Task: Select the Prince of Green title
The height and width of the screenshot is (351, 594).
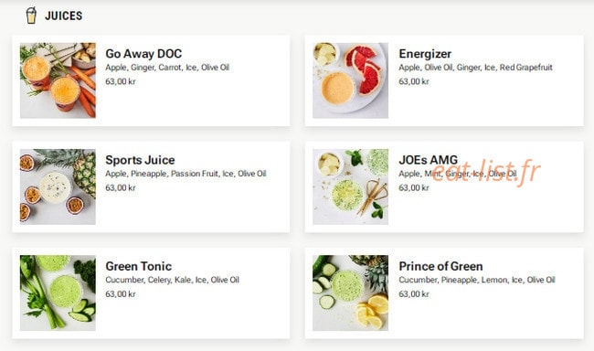Action: click(x=440, y=266)
